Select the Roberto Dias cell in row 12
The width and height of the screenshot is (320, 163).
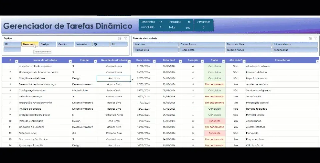(114, 133)
